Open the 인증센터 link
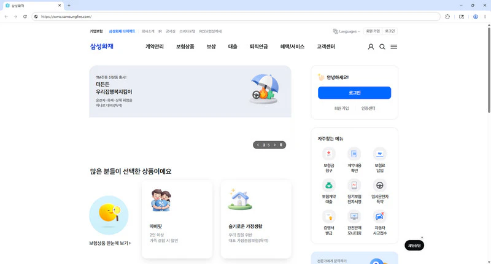 368,108
